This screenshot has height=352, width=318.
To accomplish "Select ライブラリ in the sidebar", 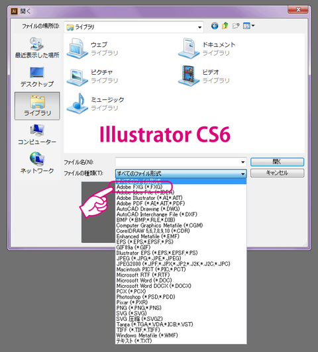I will point(37,106).
